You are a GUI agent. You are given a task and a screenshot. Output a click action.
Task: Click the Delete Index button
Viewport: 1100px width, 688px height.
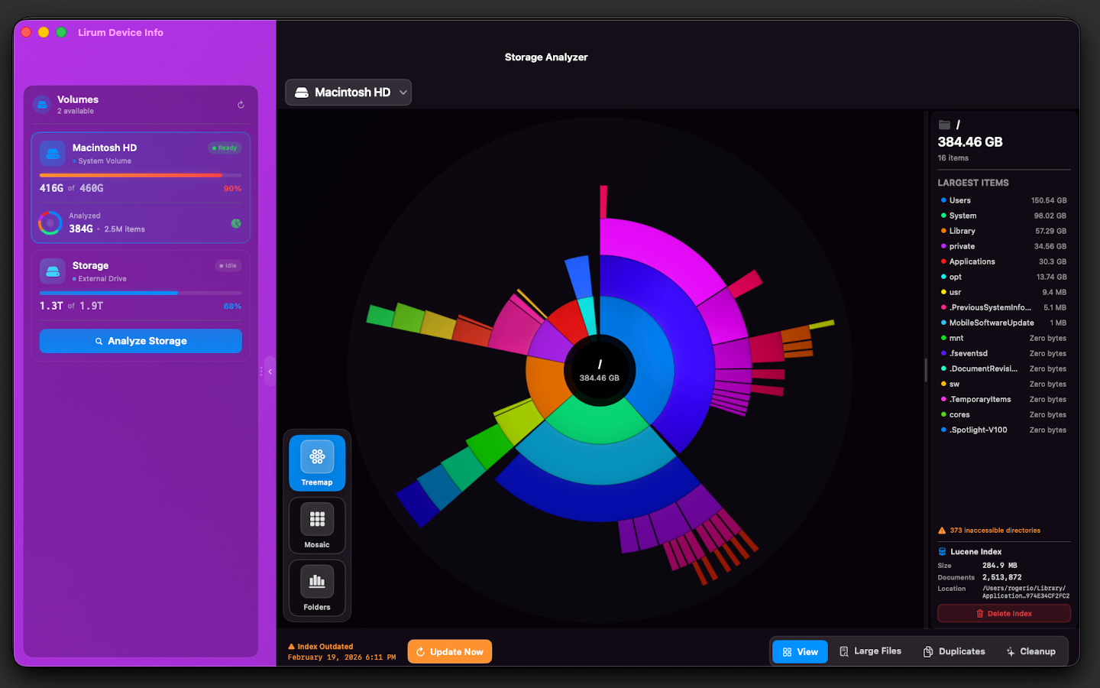[x=1004, y=614]
